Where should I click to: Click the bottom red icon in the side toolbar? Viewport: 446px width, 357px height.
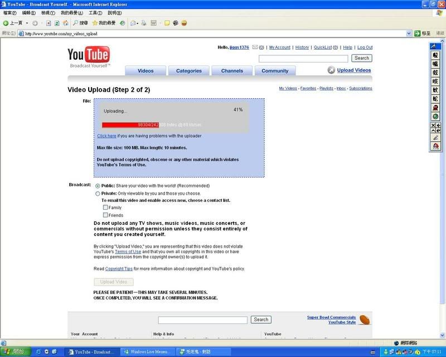pos(435,146)
